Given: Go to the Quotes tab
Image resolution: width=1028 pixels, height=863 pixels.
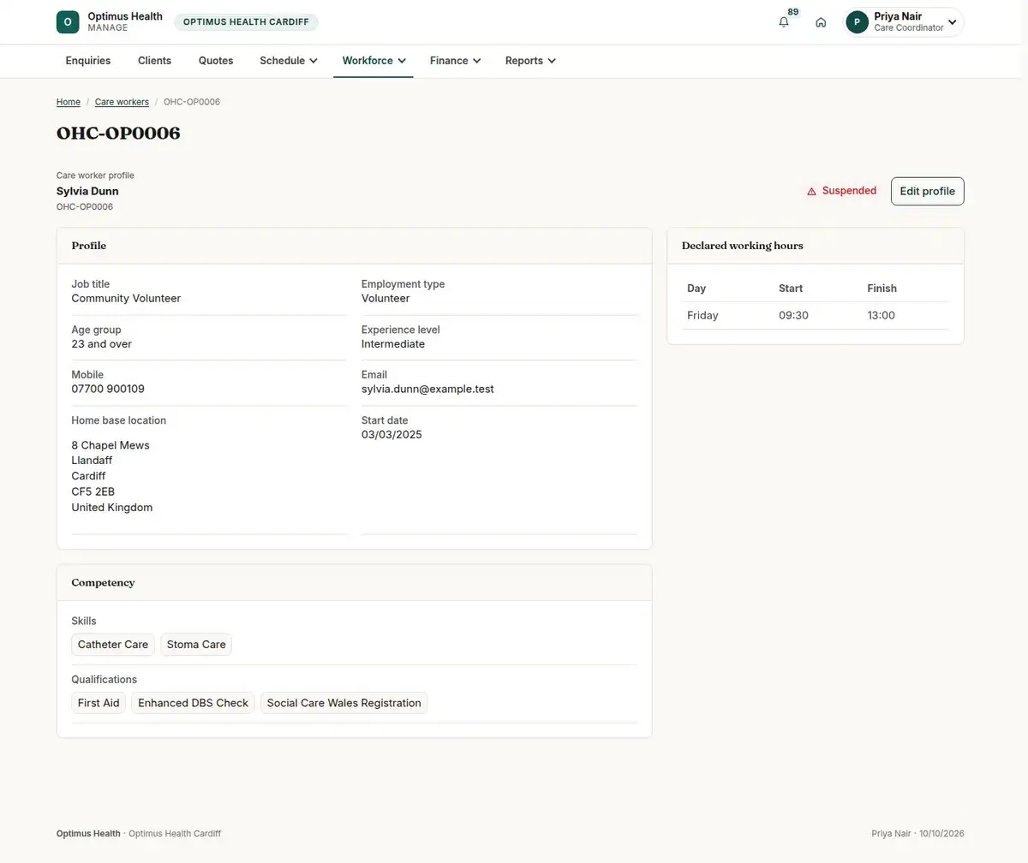Looking at the screenshot, I should tap(216, 61).
